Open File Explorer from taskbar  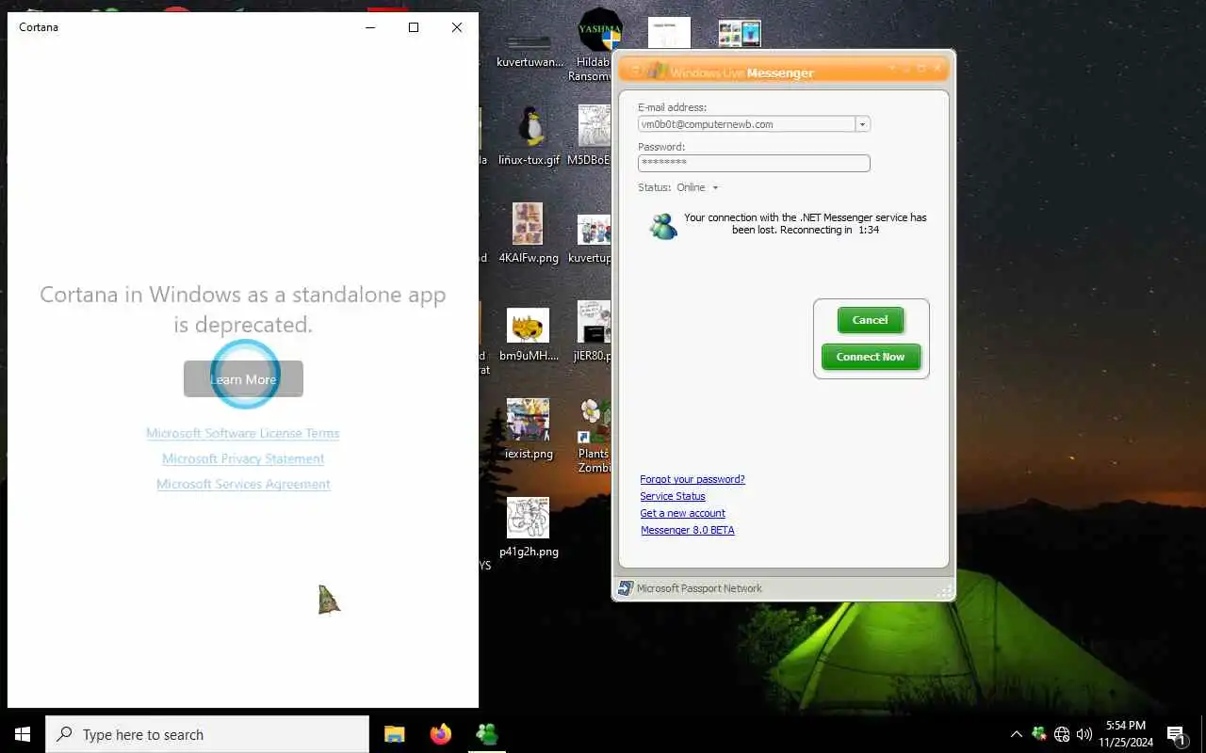[x=394, y=734]
